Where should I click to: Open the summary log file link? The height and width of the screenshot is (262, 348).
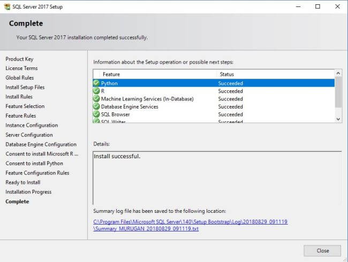coord(191,225)
